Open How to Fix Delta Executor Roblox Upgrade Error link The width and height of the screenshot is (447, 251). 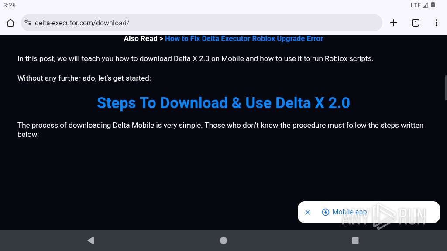click(x=244, y=39)
